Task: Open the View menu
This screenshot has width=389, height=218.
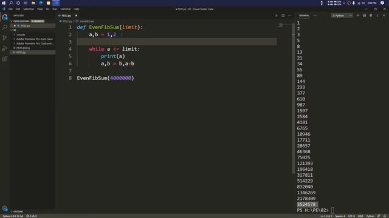Action: click(x=40, y=9)
